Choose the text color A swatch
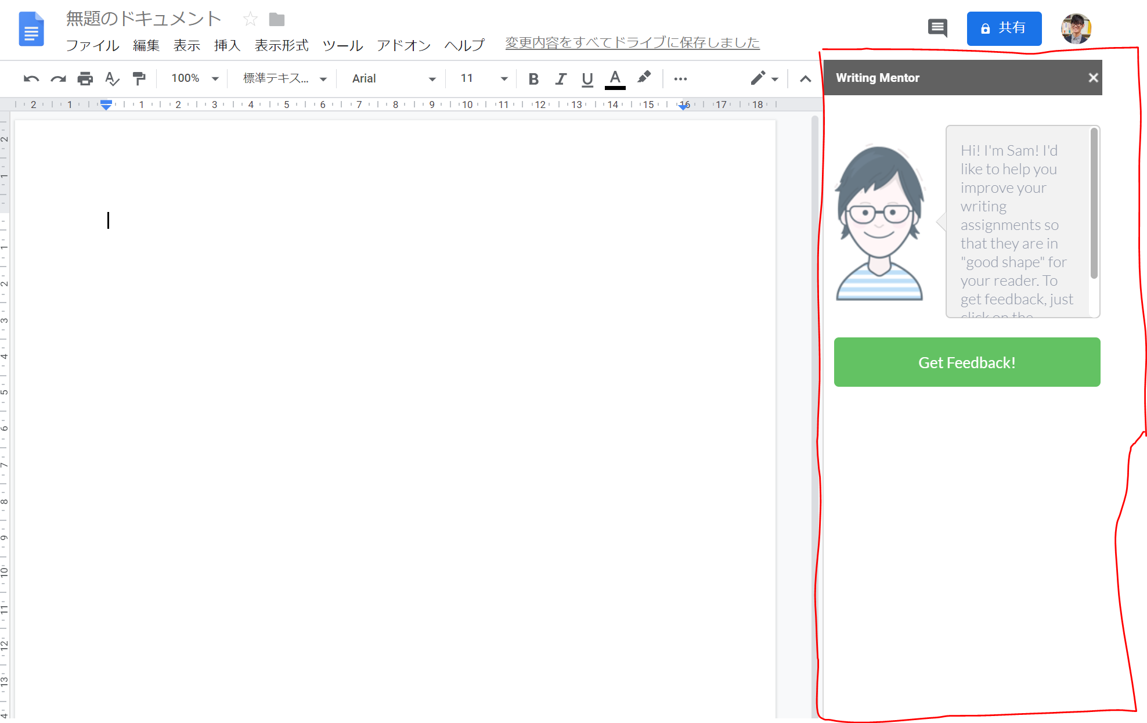1147x723 pixels. 615,78
